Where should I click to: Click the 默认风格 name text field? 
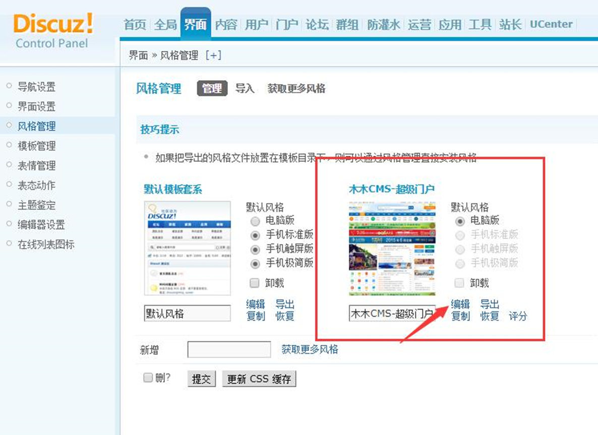click(x=187, y=314)
